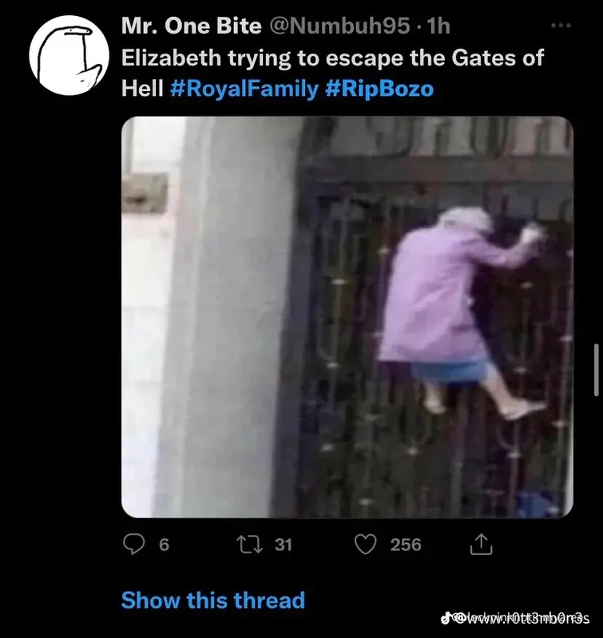View the 31 retweets count
This screenshot has width=603, height=638.
point(284,545)
